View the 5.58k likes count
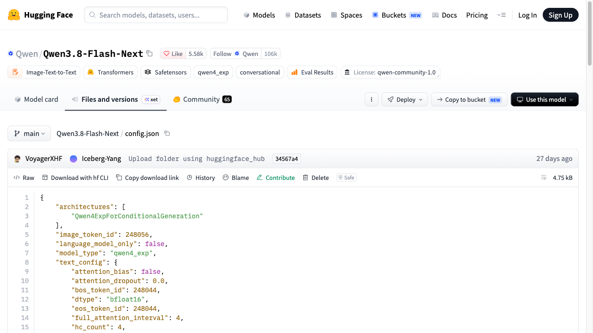 pos(196,54)
